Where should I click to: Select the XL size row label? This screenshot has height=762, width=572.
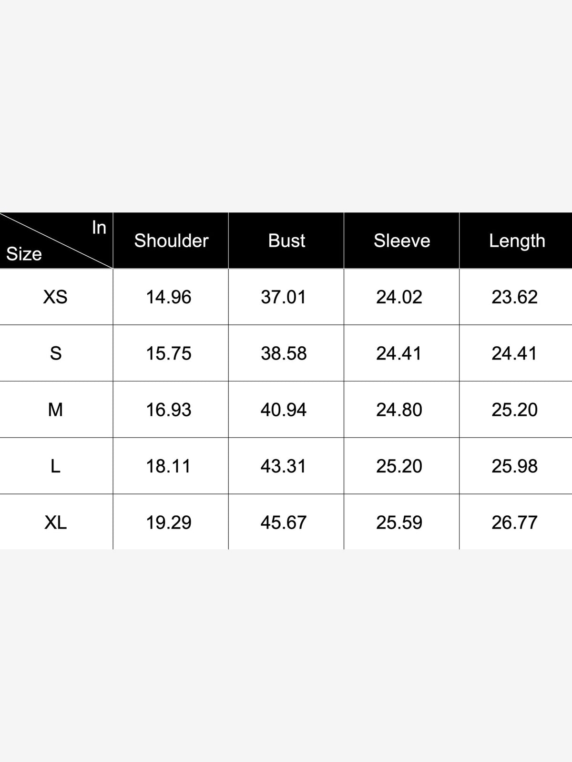coord(55,522)
